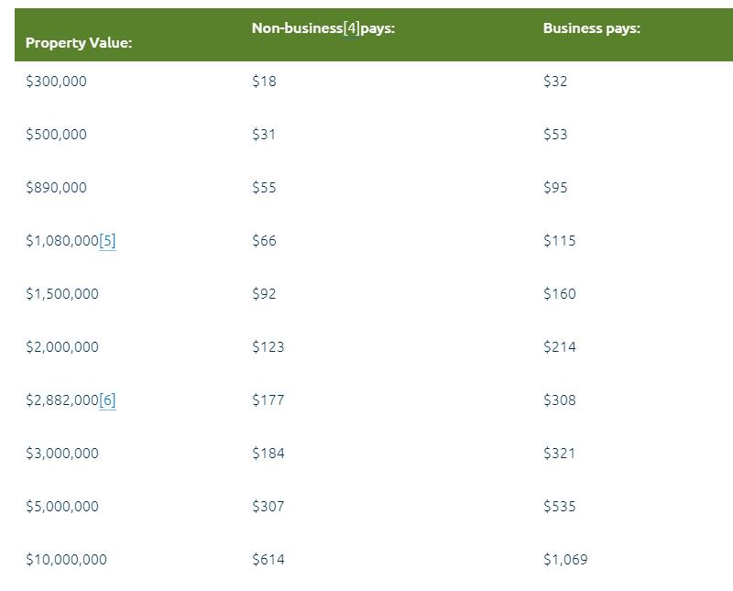Click the $1,069 business amount

click(565, 560)
